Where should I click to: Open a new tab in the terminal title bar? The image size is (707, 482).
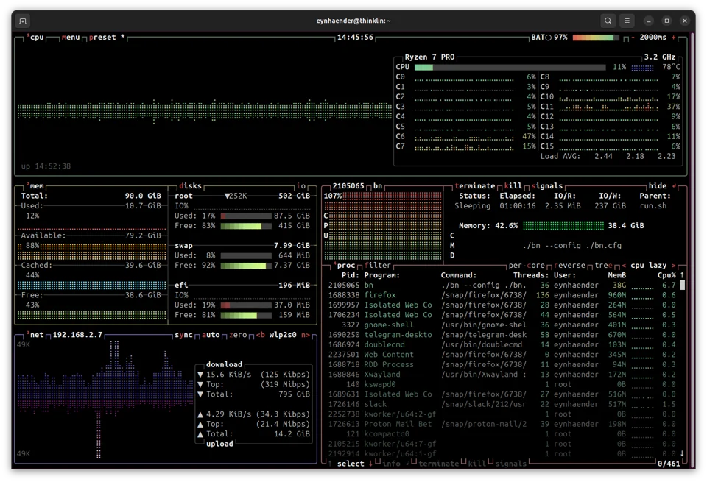pos(23,21)
